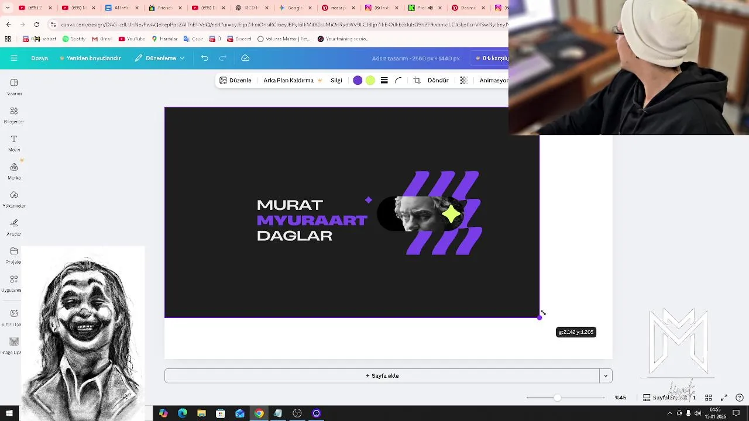
Task: Reload the browser page
Action: pyautogui.click(x=36, y=25)
